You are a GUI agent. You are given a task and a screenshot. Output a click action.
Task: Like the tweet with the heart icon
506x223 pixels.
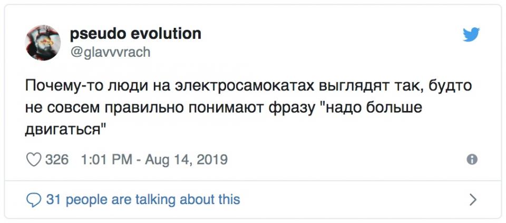tap(34, 159)
